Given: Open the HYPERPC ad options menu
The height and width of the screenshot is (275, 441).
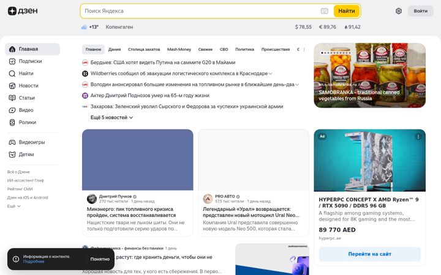Looking at the screenshot, I should click(418, 136).
